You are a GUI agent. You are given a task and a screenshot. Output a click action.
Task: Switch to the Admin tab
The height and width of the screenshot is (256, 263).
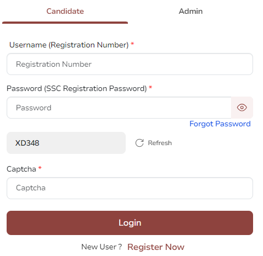pos(191,11)
